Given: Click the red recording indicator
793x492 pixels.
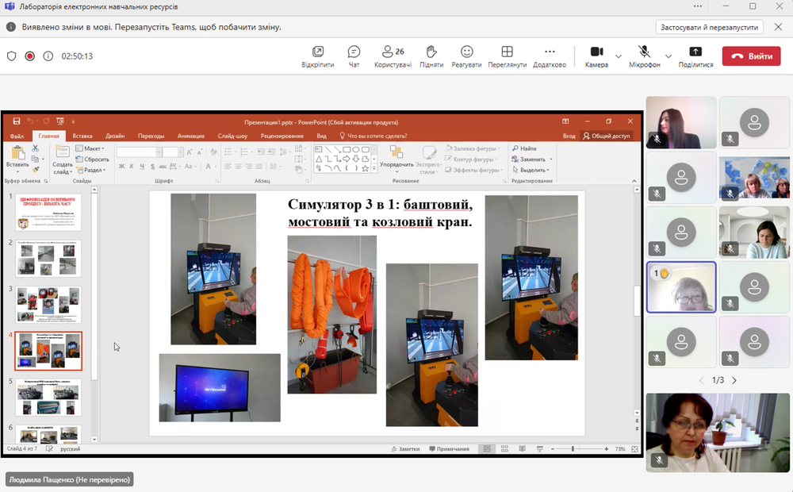Looking at the screenshot, I should 30,56.
